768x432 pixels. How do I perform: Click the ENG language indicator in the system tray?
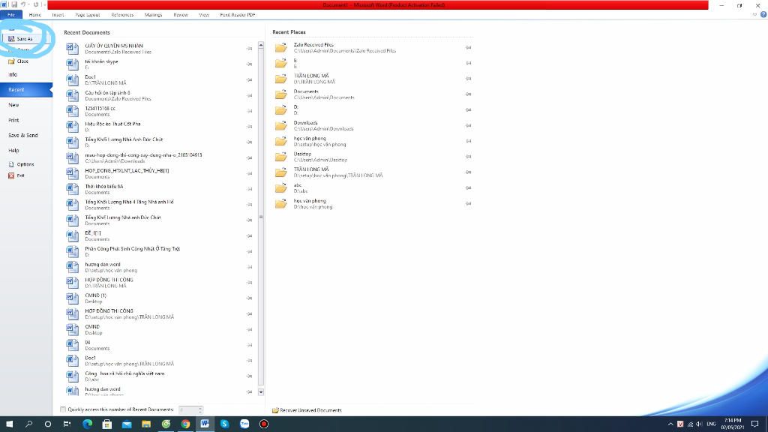pos(711,424)
